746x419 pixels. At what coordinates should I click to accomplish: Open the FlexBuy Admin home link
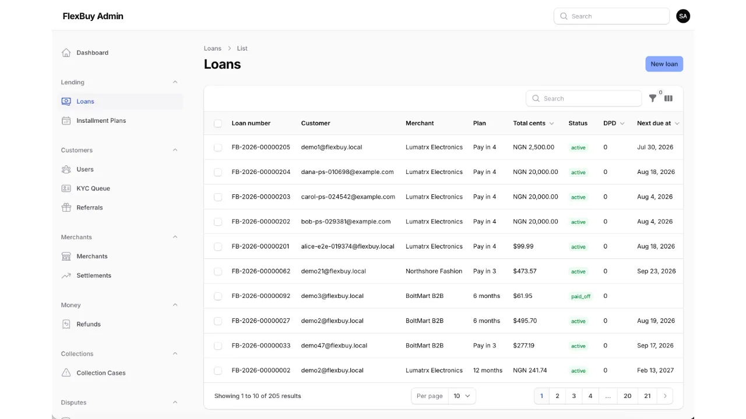click(x=93, y=16)
